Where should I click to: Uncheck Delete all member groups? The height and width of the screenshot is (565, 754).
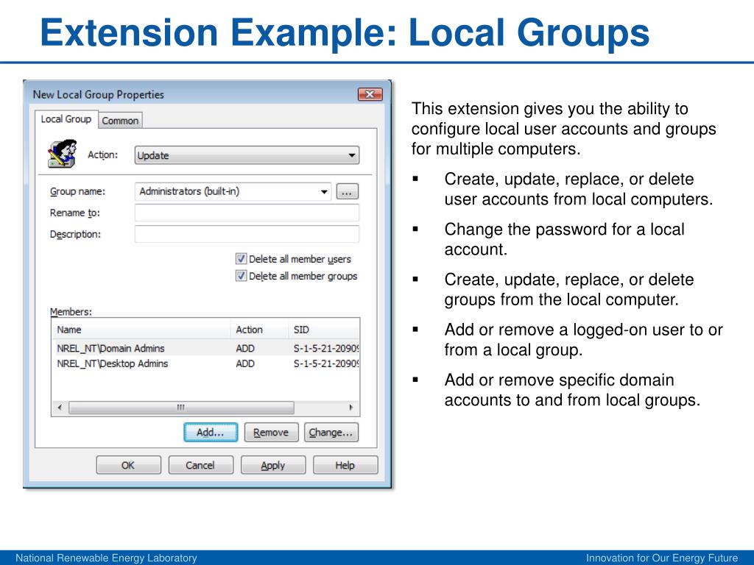click(x=241, y=277)
